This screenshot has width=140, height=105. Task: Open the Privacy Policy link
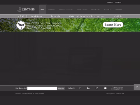(x=111, y=94)
